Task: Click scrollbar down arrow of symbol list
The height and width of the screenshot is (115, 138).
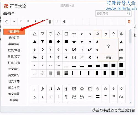Action: pos(130,102)
